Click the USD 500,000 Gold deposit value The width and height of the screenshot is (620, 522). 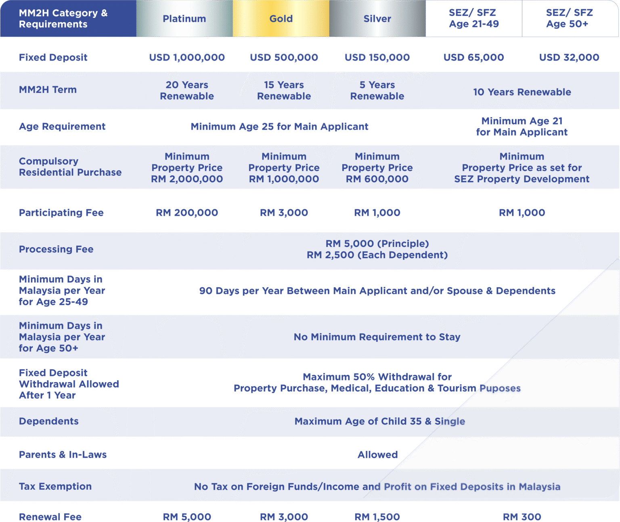coord(284,57)
